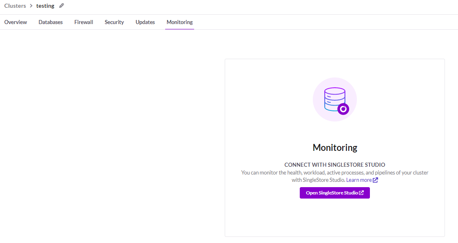The width and height of the screenshot is (458, 243).
Task: Click the description text about monitoring cluster health
Action: click(x=334, y=172)
